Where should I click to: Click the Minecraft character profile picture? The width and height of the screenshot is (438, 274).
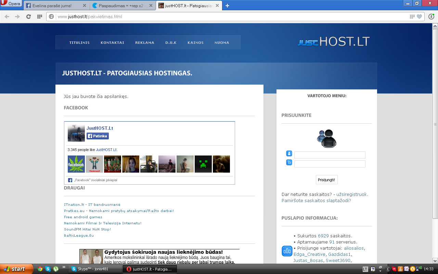(x=94, y=164)
